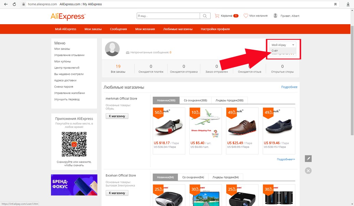Select Excelvan Новинки(84) tab
Screen dimensions: 354x206
(165, 177)
